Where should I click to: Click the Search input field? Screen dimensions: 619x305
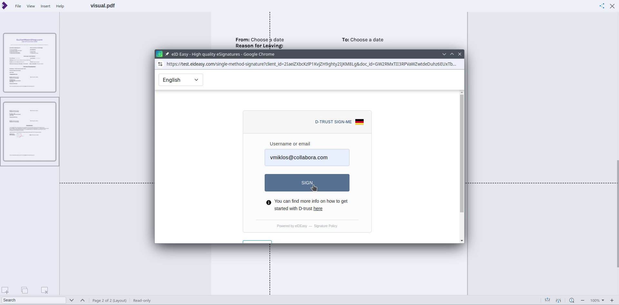(x=34, y=300)
